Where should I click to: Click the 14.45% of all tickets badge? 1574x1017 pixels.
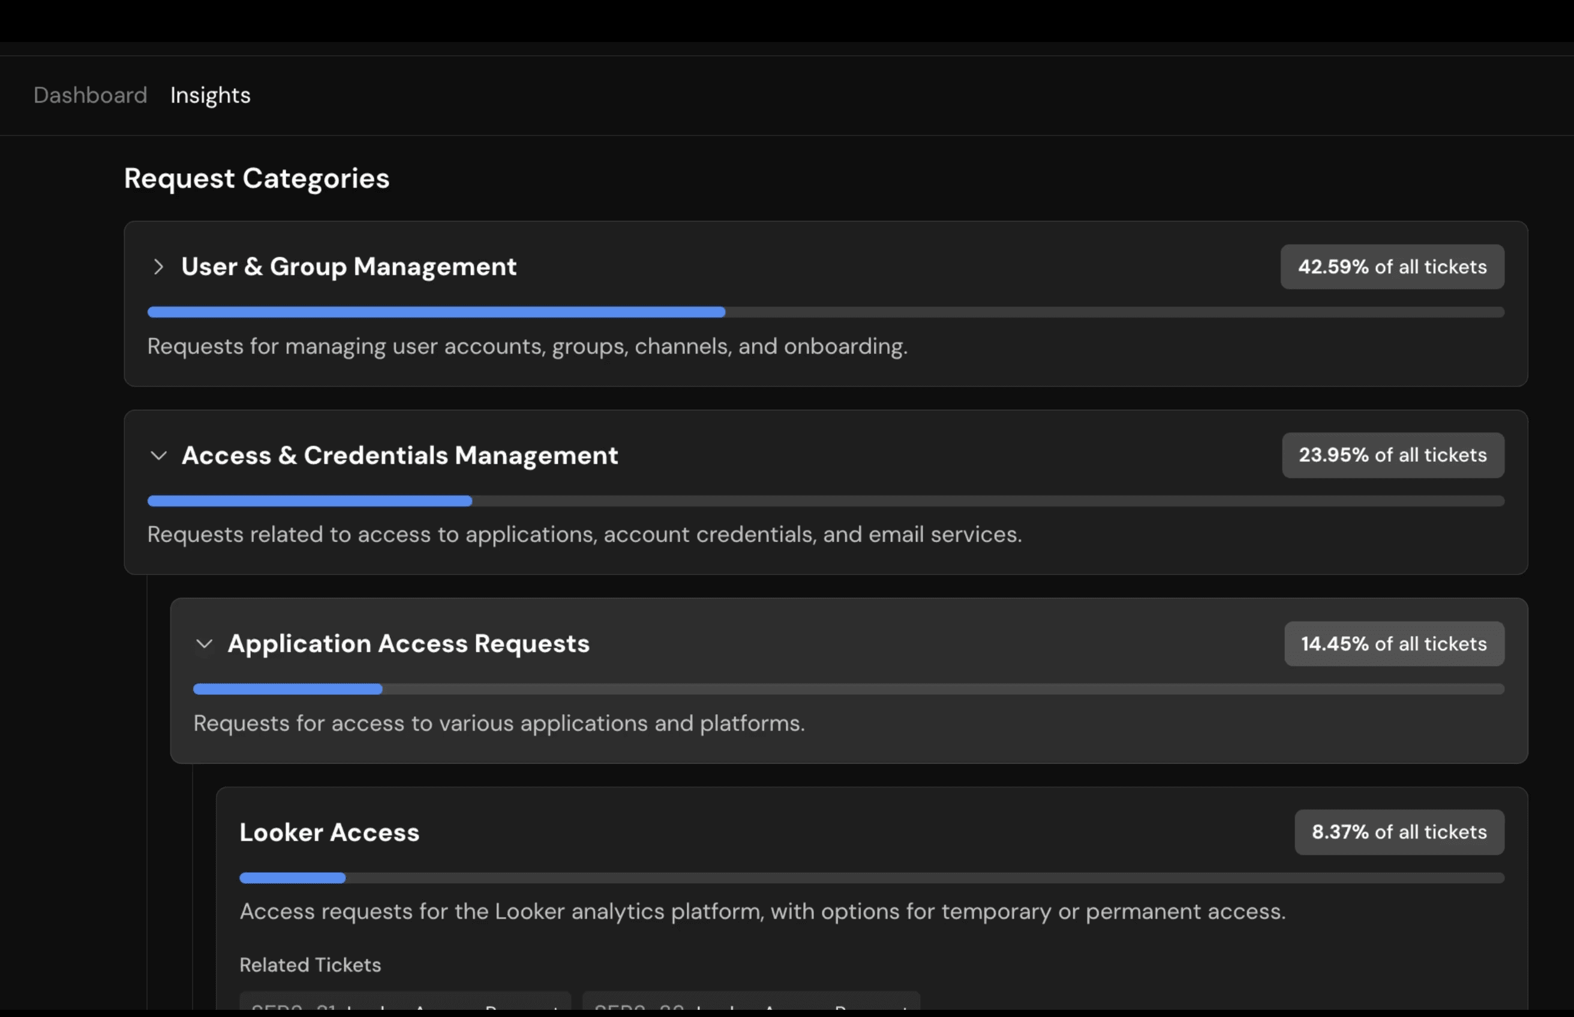[1393, 644]
